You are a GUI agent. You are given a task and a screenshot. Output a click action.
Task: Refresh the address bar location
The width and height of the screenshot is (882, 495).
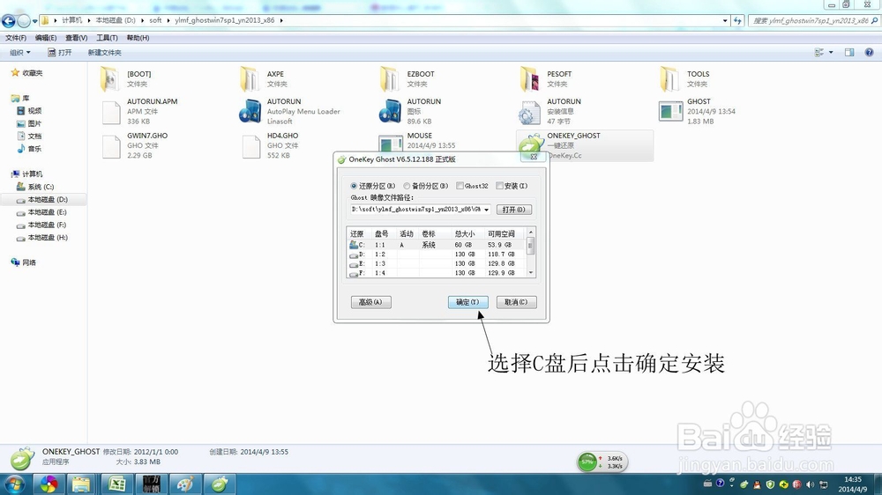[737, 21]
